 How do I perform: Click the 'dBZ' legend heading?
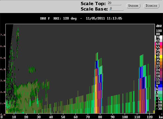point(159,26)
